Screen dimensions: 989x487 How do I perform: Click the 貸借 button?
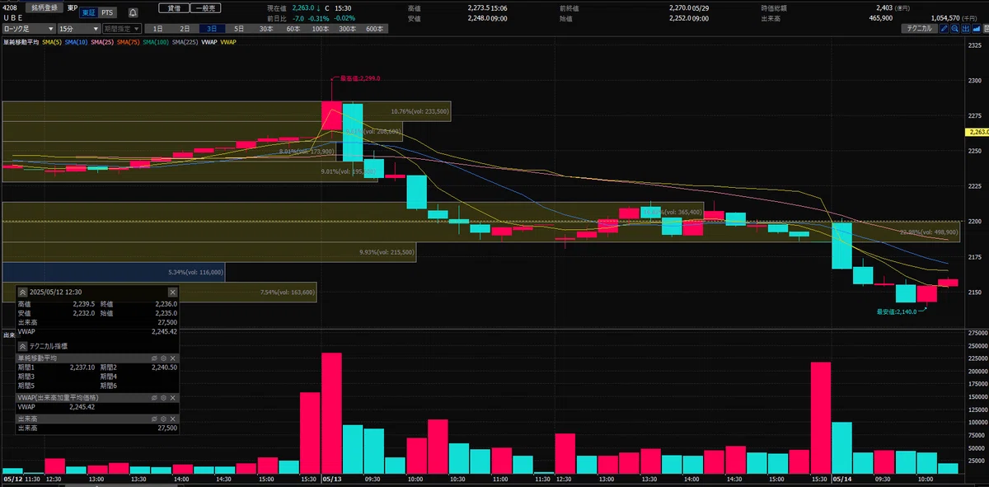[174, 7]
